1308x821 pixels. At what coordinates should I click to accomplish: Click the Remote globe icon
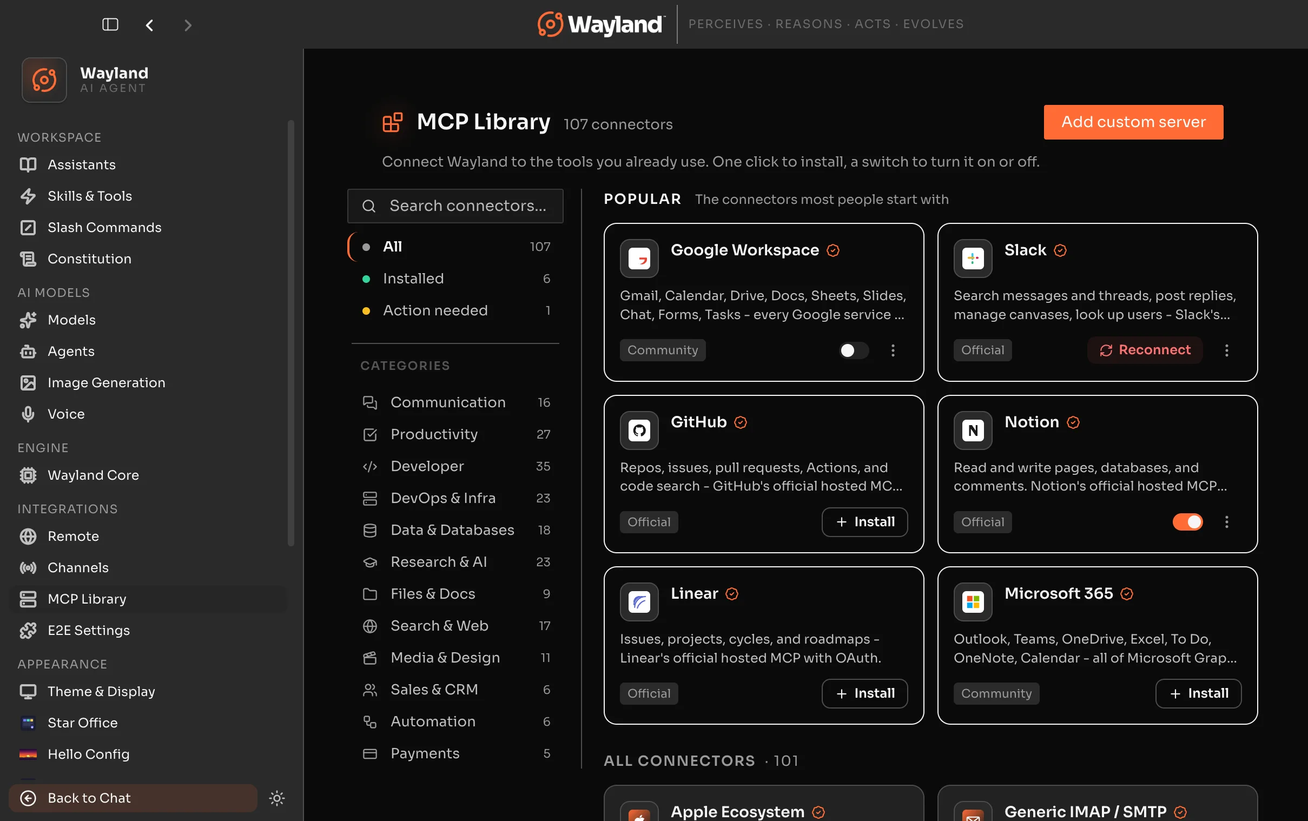[x=28, y=537]
